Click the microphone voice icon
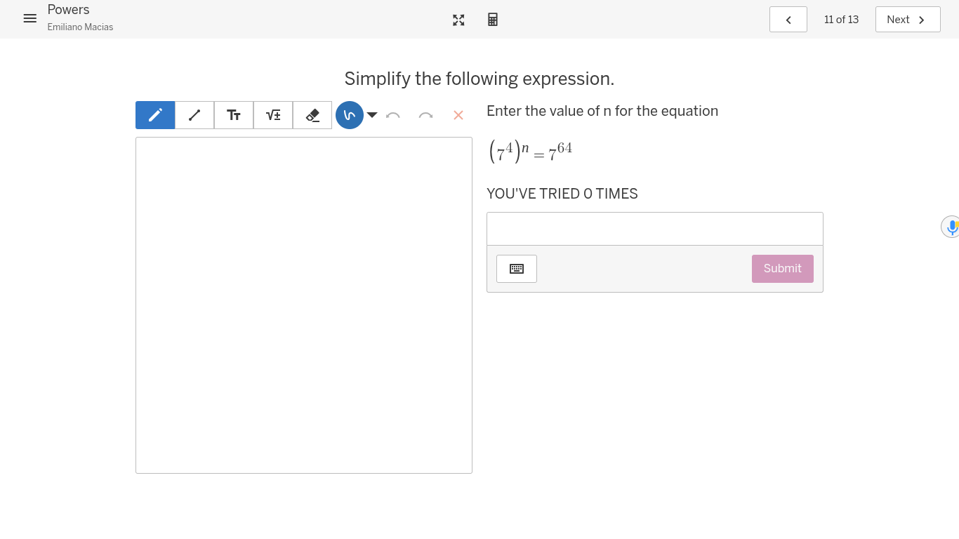The image size is (959, 539). coord(951,227)
